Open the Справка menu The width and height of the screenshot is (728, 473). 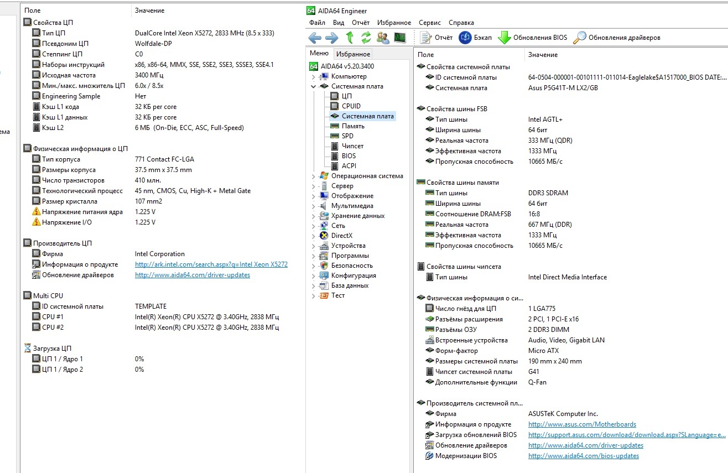(x=461, y=23)
